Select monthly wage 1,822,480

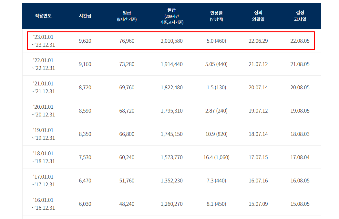point(172,88)
